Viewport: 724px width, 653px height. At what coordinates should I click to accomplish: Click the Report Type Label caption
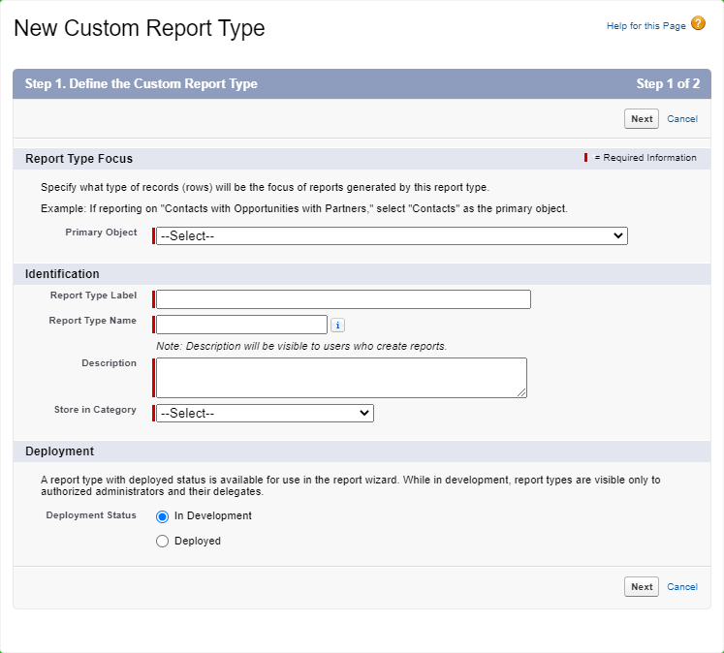[93, 295]
